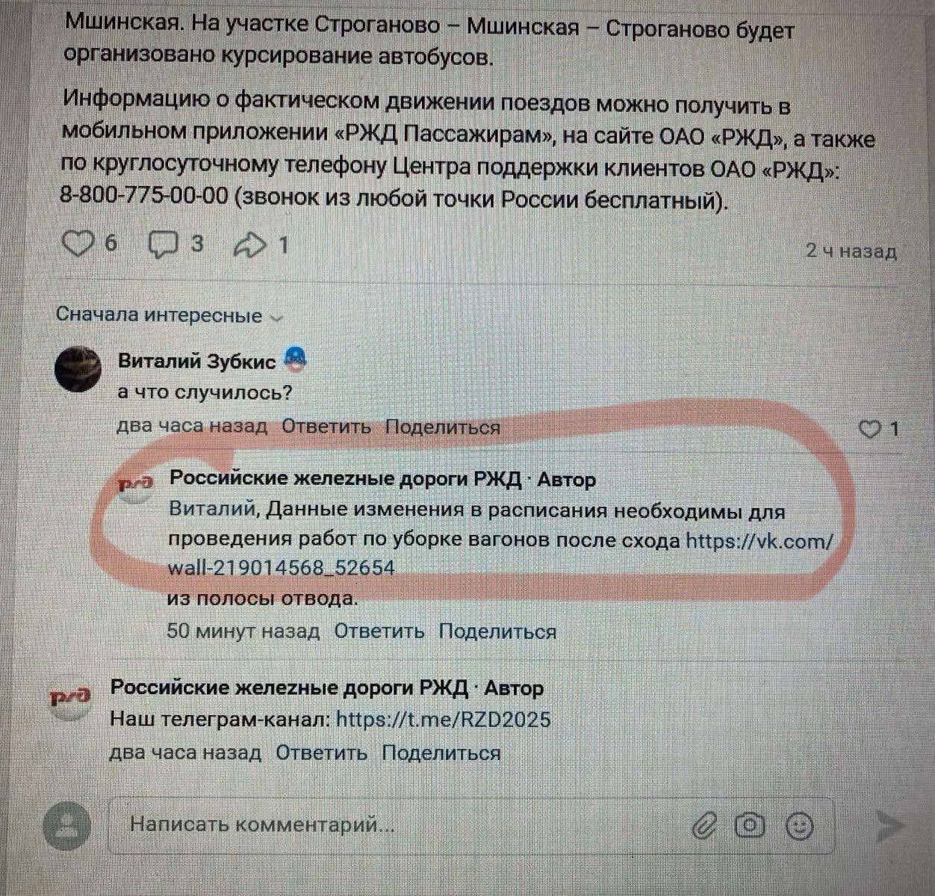
Task: Open the vk.com/wall-219014568_52654 link
Action: 500,554
